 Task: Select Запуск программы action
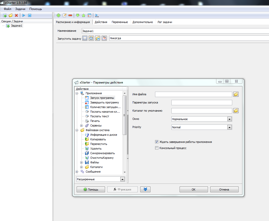coord(102,98)
